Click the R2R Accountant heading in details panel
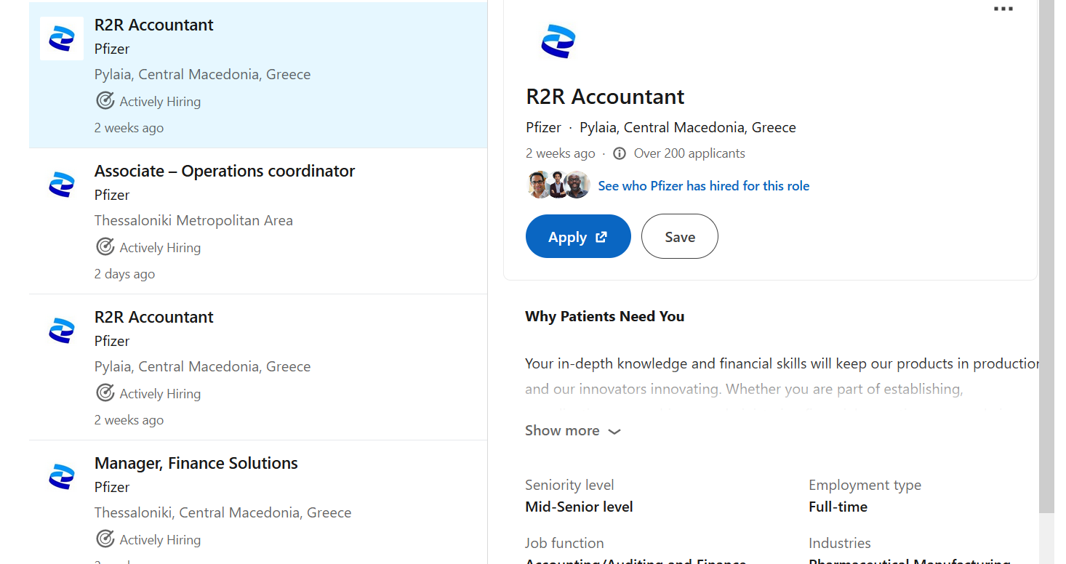This screenshot has height=564, width=1066. (605, 97)
